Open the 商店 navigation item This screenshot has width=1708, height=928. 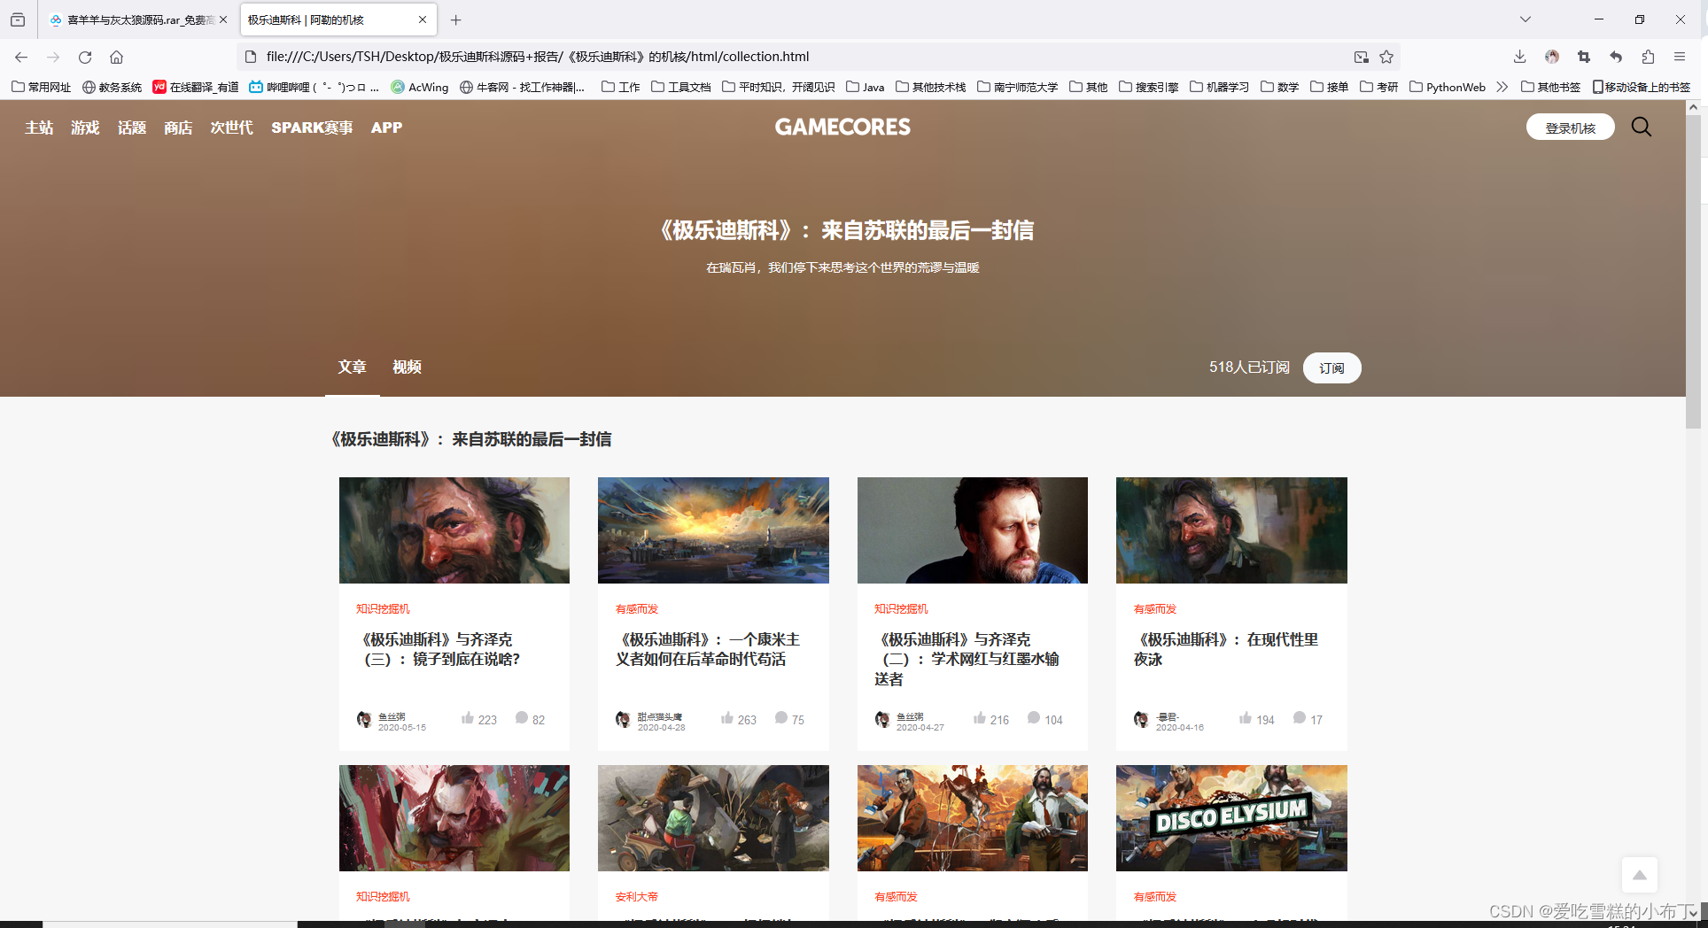[x=178, y=128]
